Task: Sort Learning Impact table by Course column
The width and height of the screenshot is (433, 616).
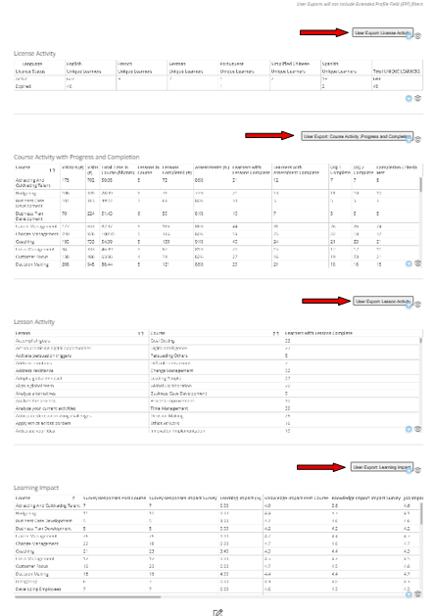Action: 73,498
